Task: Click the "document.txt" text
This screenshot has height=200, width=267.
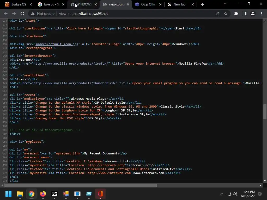Action: pos(118,161)
